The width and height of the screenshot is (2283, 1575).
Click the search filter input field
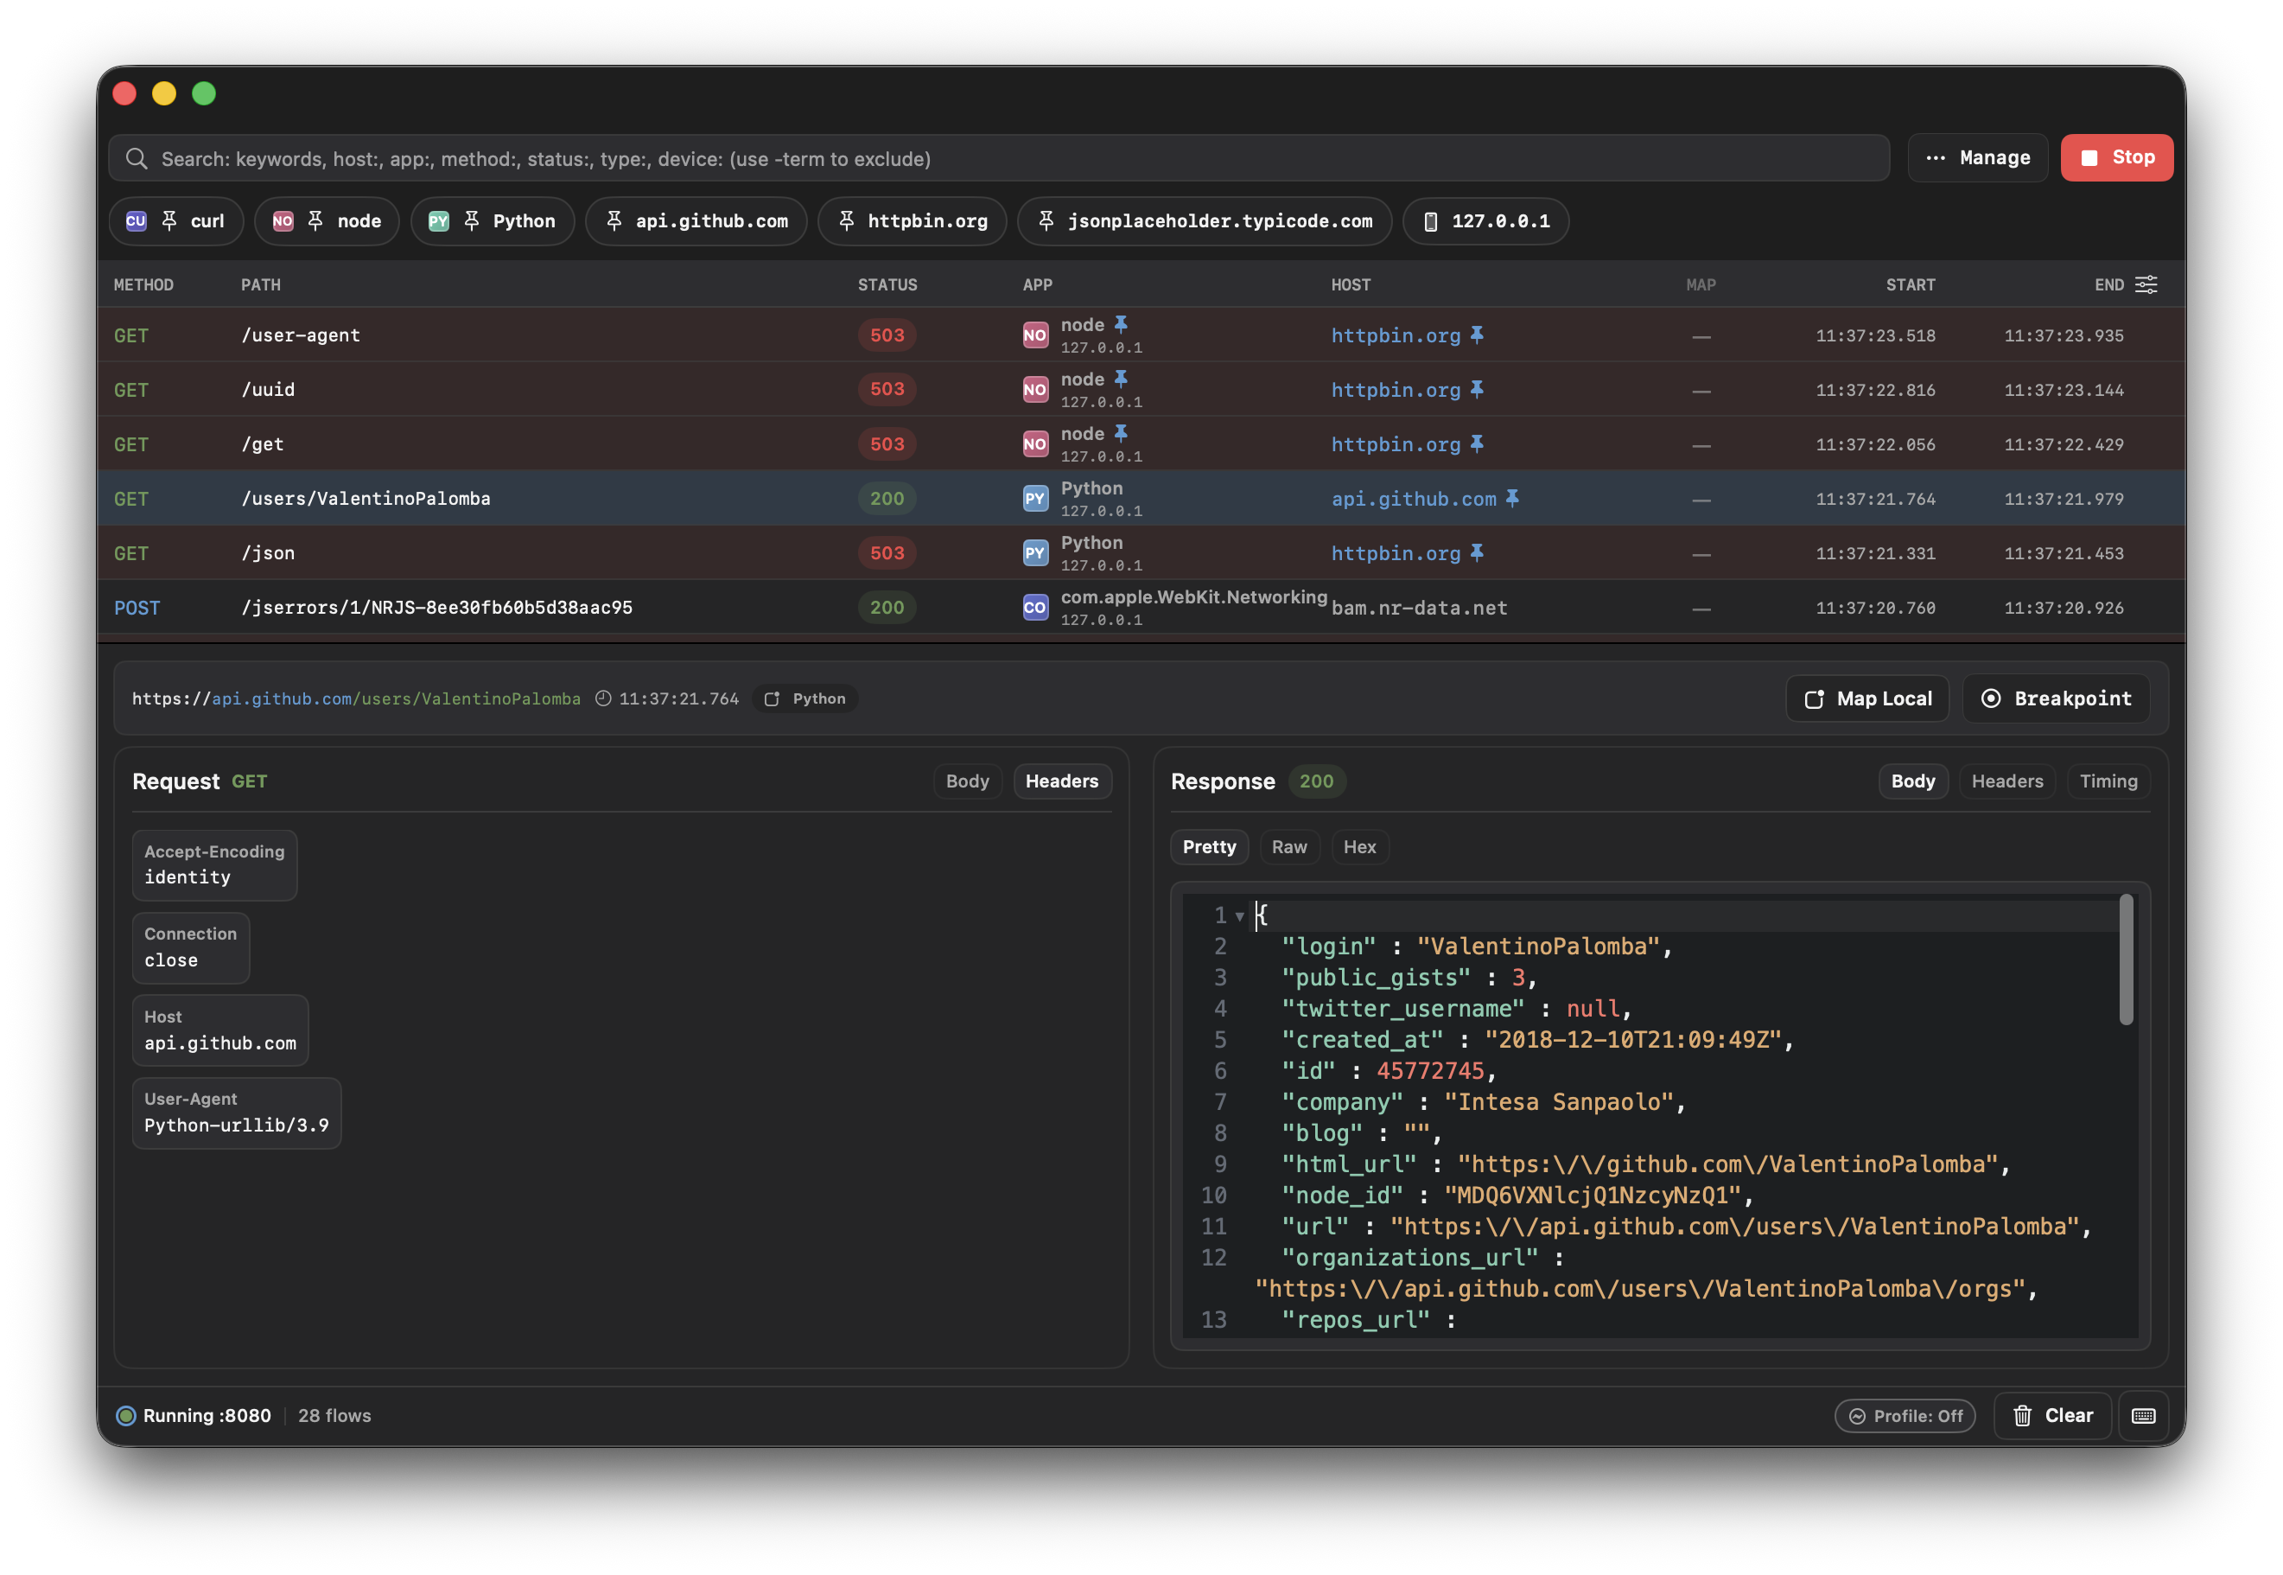[x=998, y=159]
